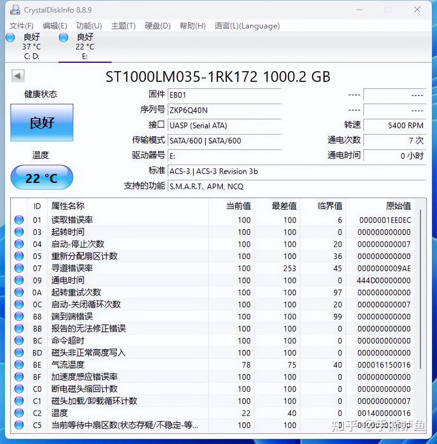Click the 22 °C temperature button
This screenshot has height=444, width=437.
[42, 177]
